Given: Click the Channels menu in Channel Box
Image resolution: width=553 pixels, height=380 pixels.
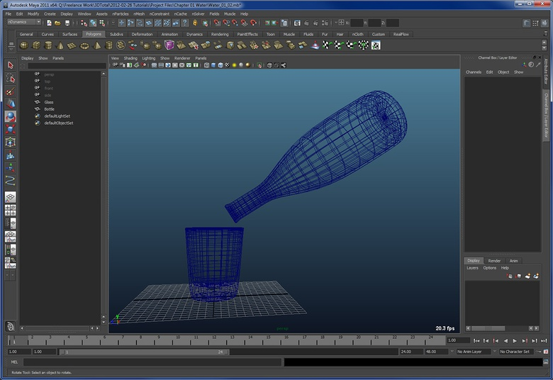Looking at the screenshot, I should pyautogui.click(x=473, y=72).
